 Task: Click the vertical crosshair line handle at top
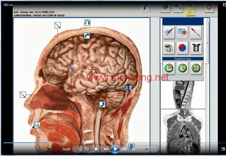(x=58, y=25)
